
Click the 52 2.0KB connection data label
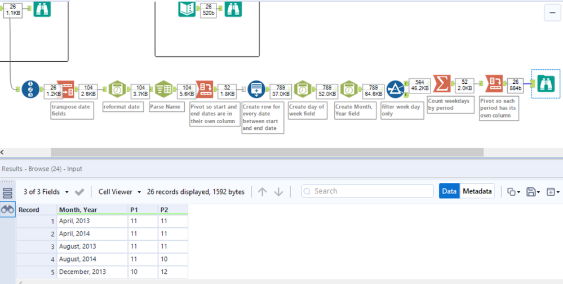tap(464, 85)
